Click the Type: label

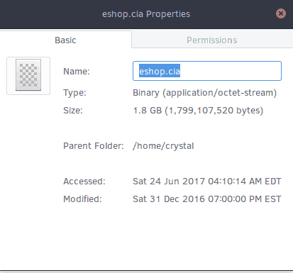coord(74,93)
